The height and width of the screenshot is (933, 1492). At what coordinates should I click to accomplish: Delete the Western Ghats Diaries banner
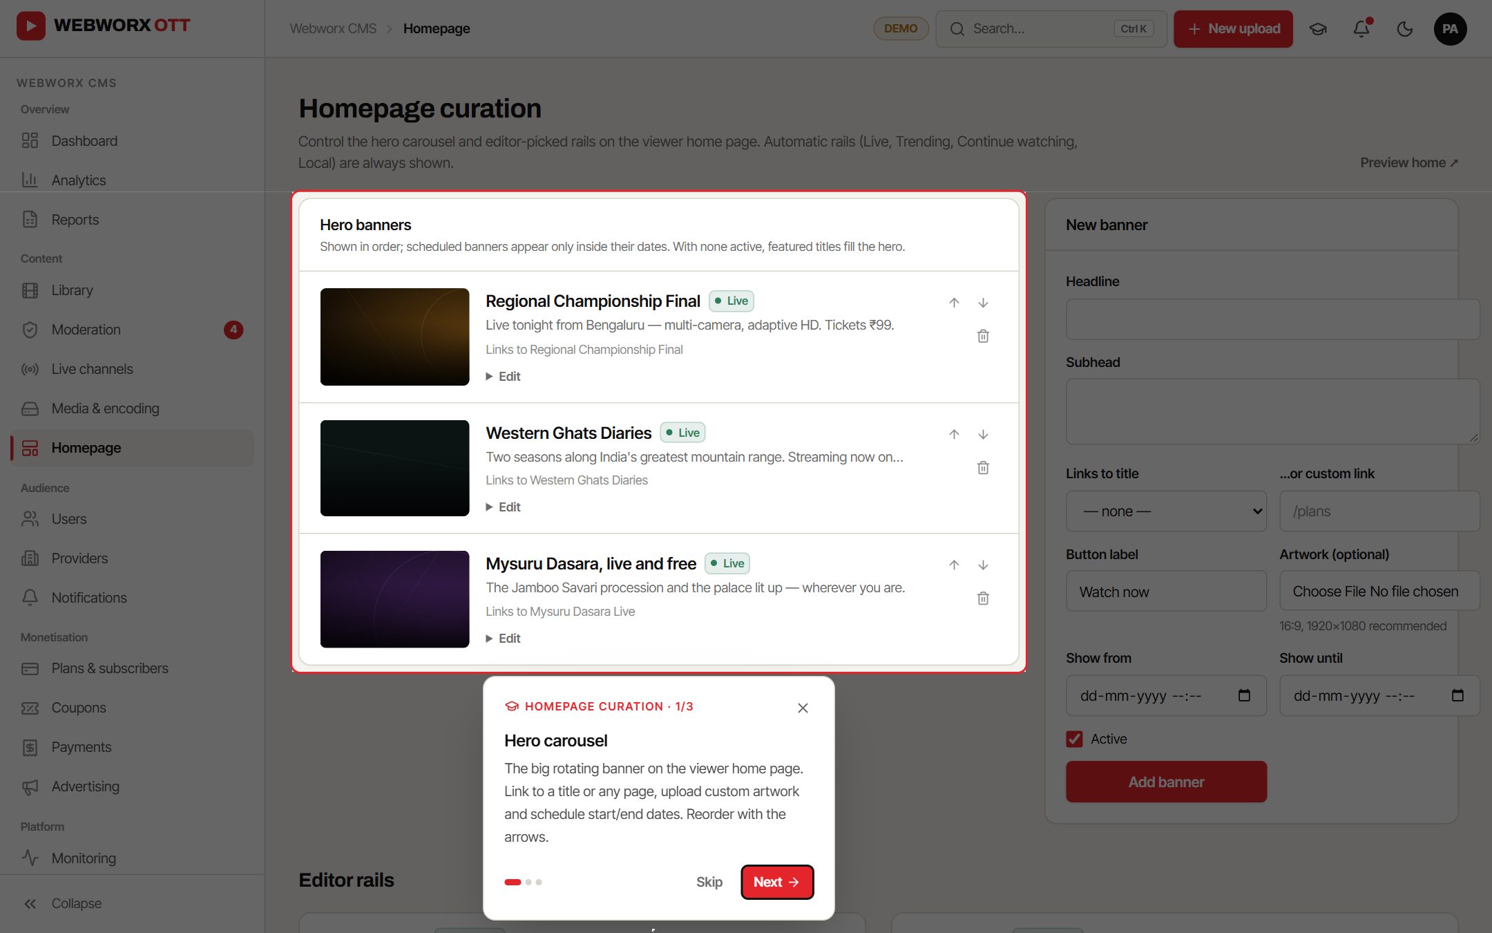tap(983, 468)
